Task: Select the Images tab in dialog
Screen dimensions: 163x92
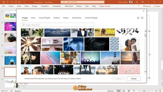Action: pyautogui.click(x=25, y=18)
